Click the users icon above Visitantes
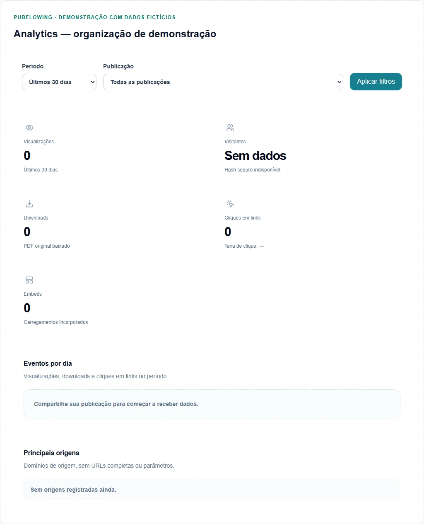 (x=230, y=128)
